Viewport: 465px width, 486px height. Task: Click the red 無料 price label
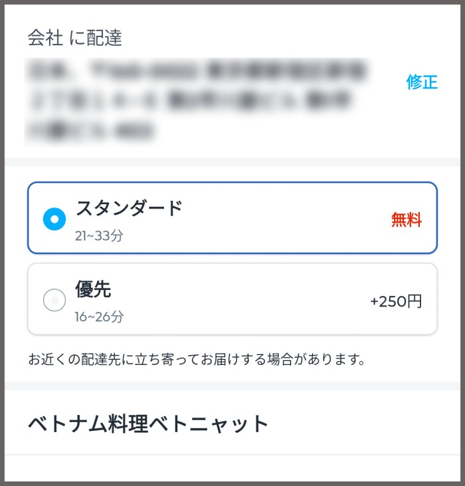point(406,220)
